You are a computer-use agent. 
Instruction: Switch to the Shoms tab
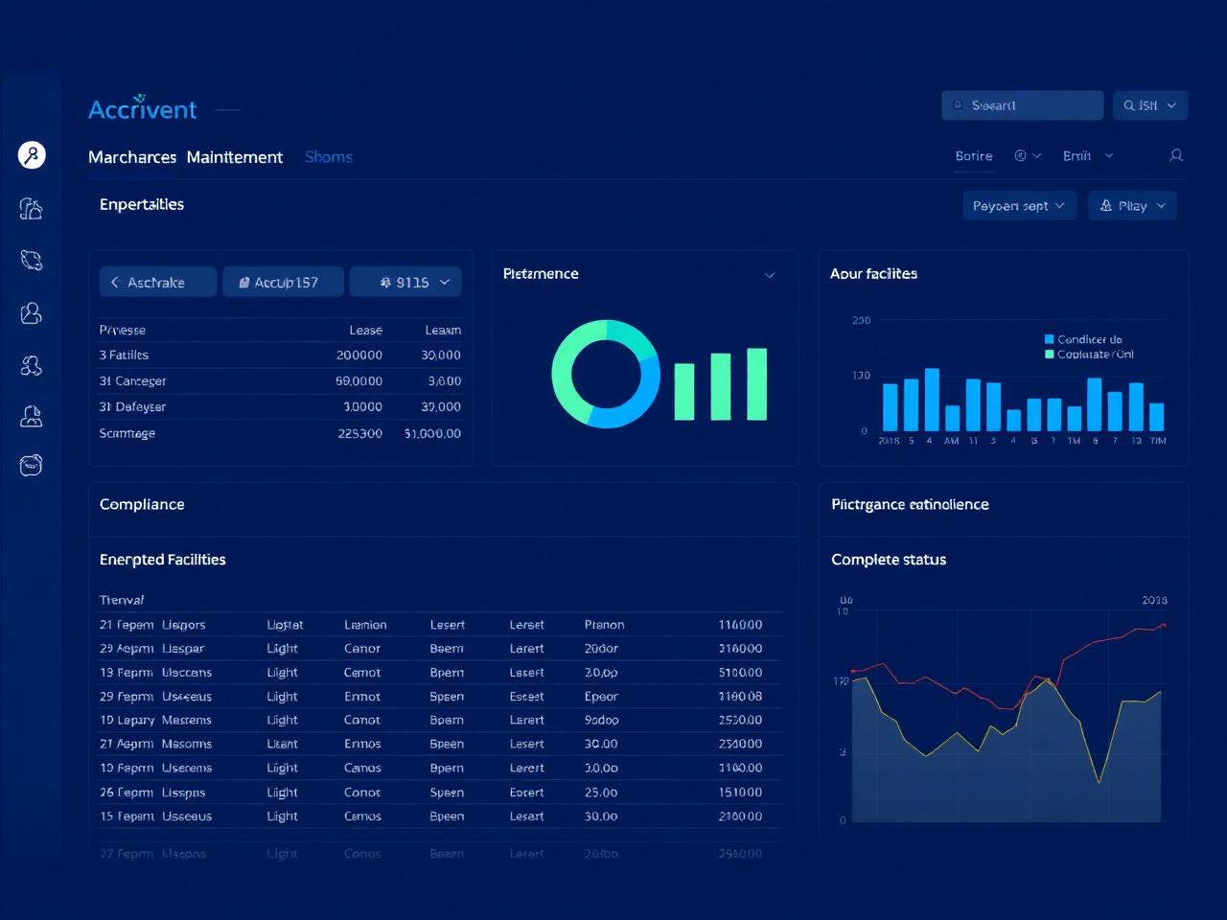pos(329,157)
